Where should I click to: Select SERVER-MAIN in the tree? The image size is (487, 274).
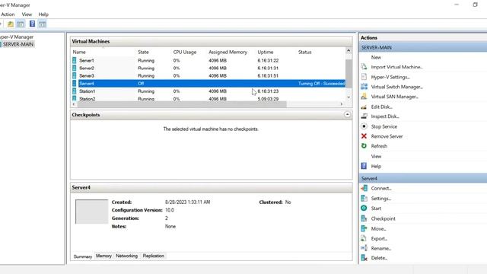18,44
